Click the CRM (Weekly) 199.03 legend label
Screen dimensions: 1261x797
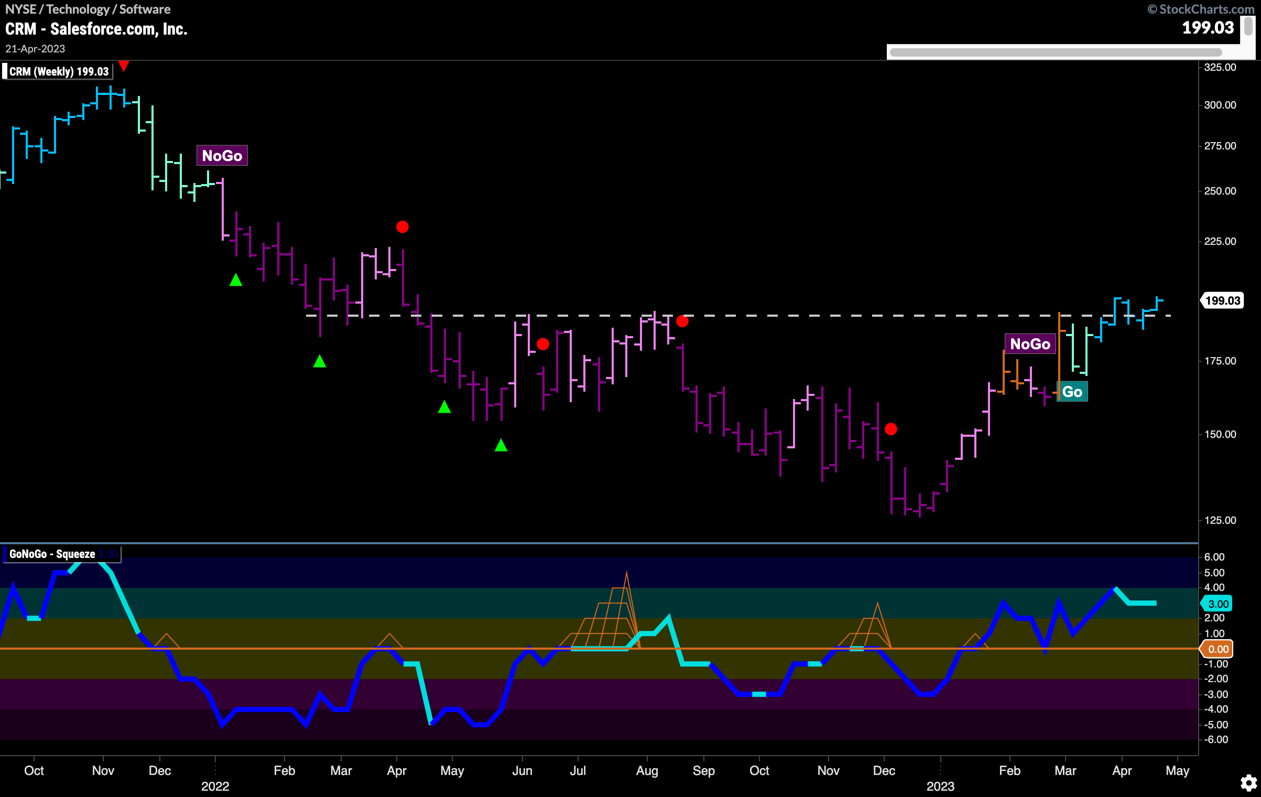(59, 71)
